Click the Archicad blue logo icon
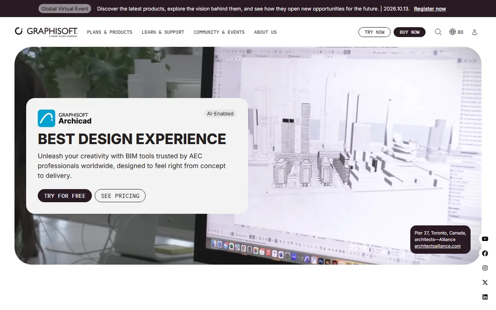The image size is (496, 310). tap(46, 118)
